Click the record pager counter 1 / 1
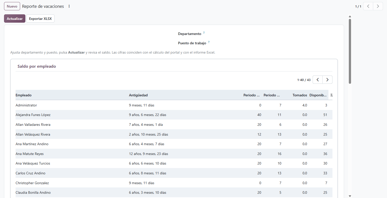387x198 pixels. (x=358, y=7)
